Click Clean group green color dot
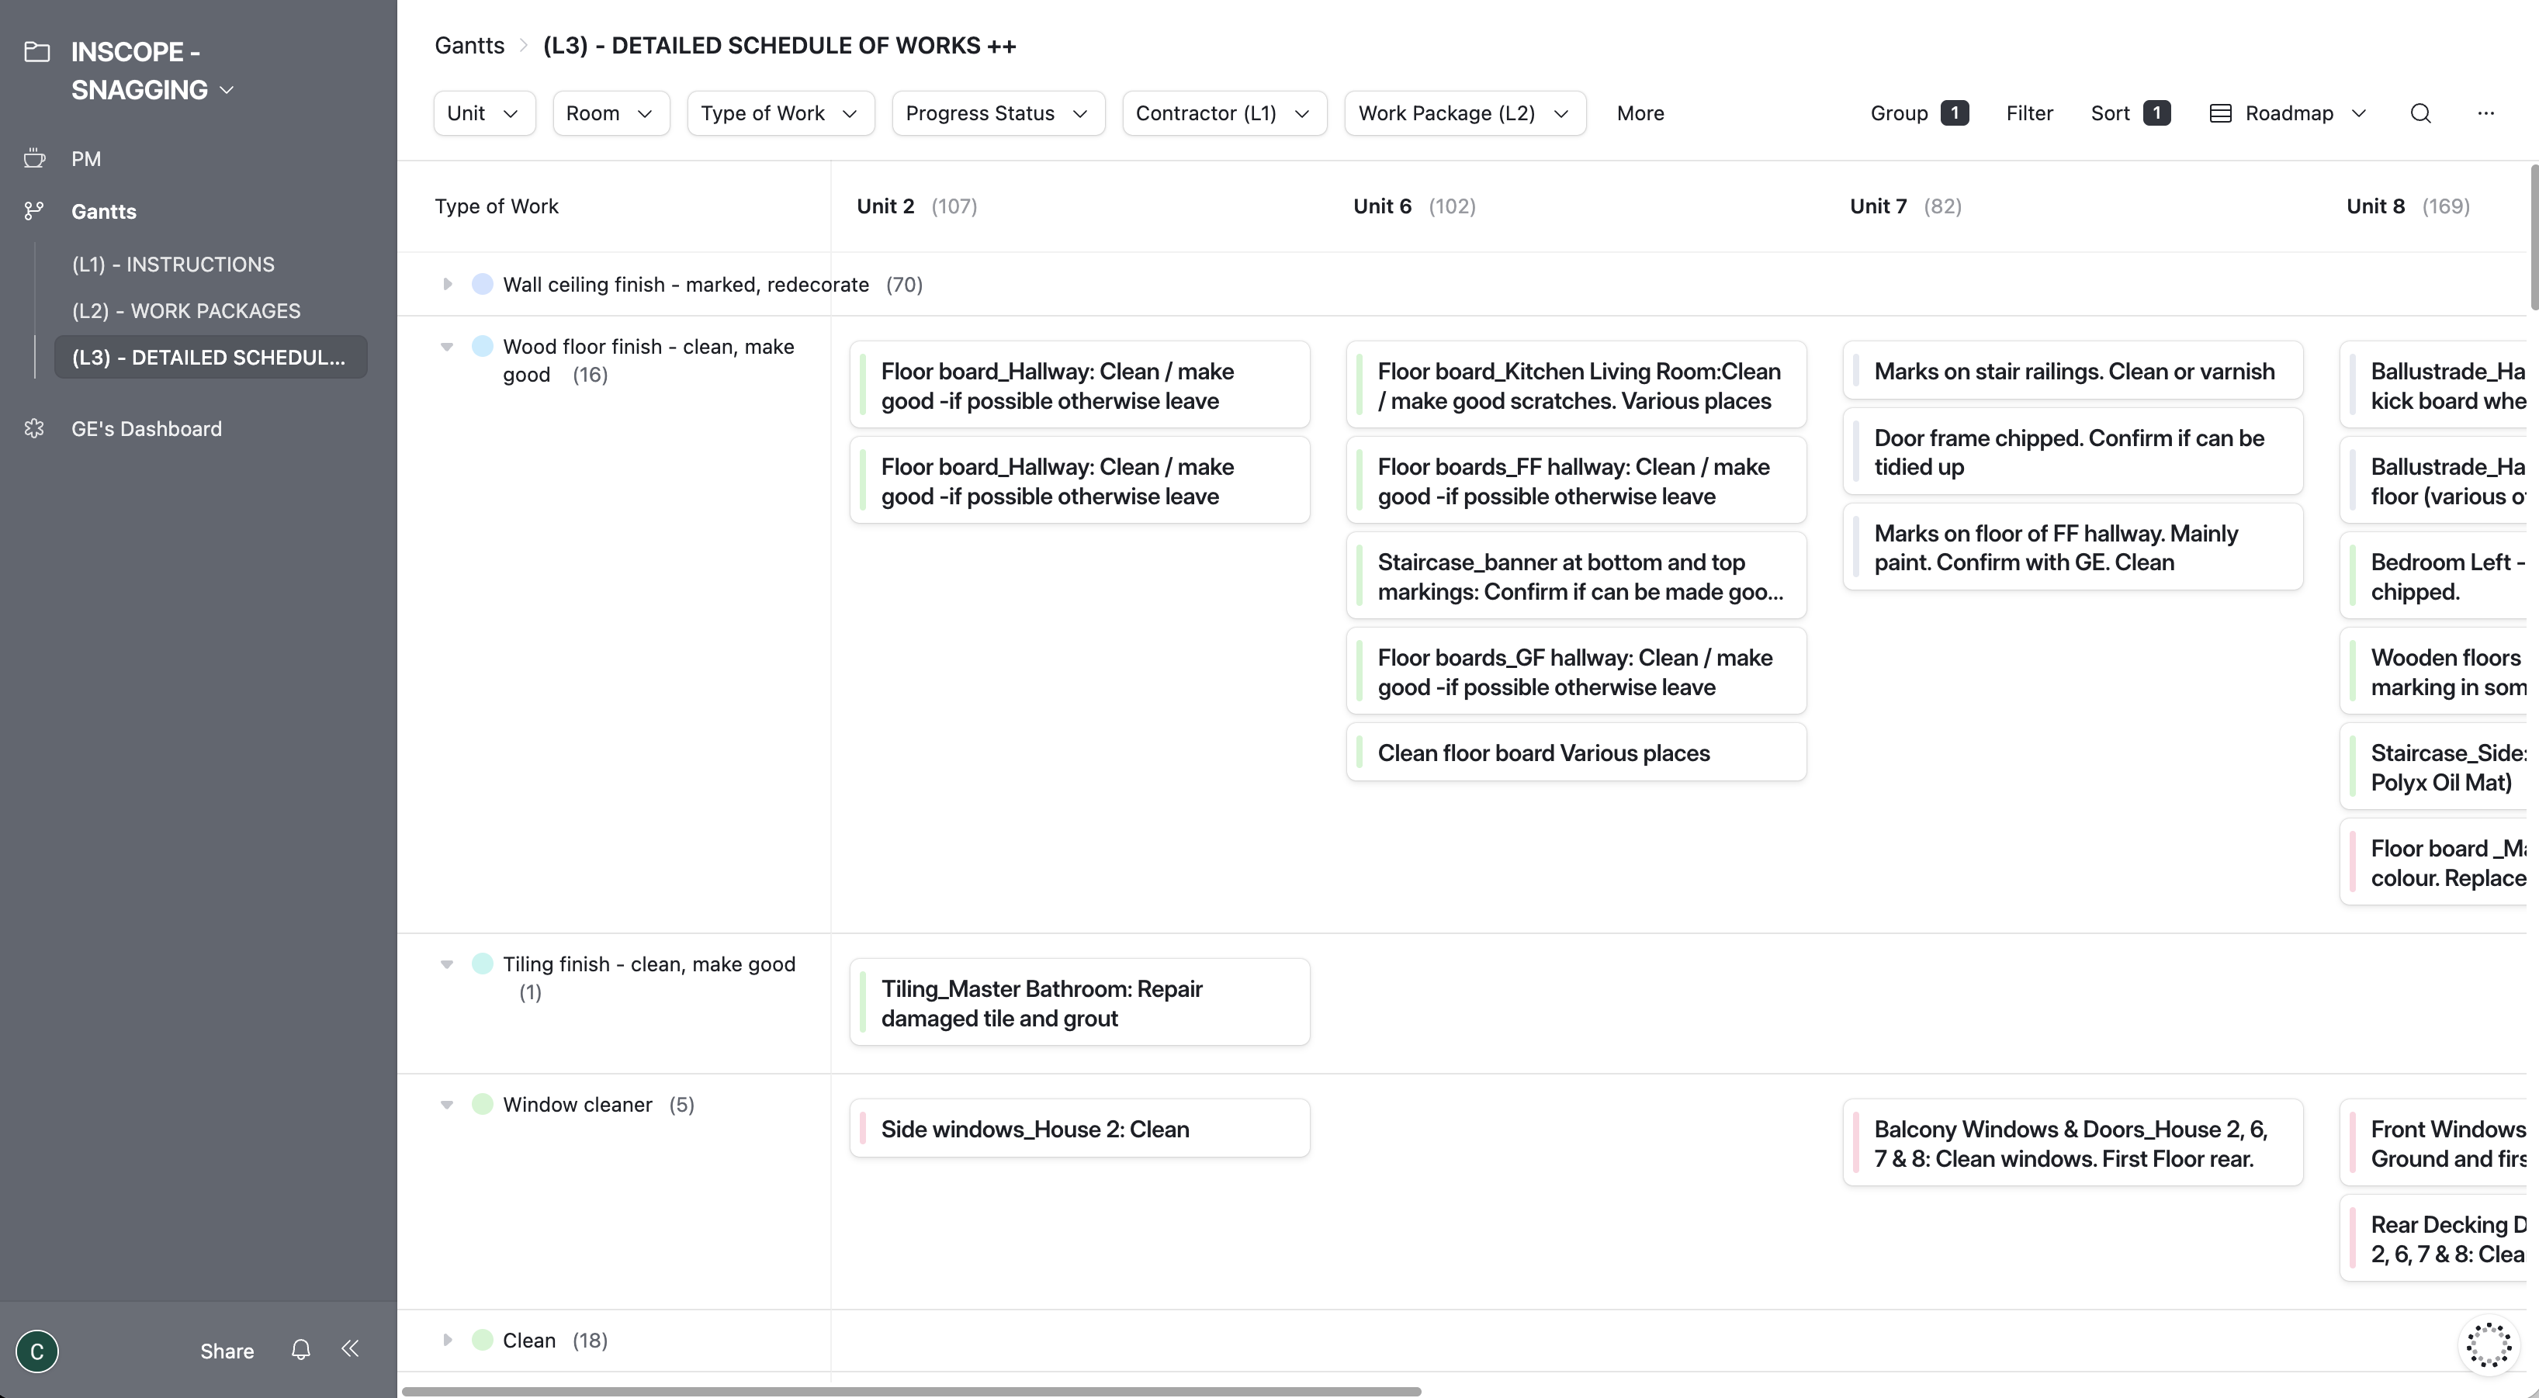This screenshot has width=2539, height=1398. 482,1340
